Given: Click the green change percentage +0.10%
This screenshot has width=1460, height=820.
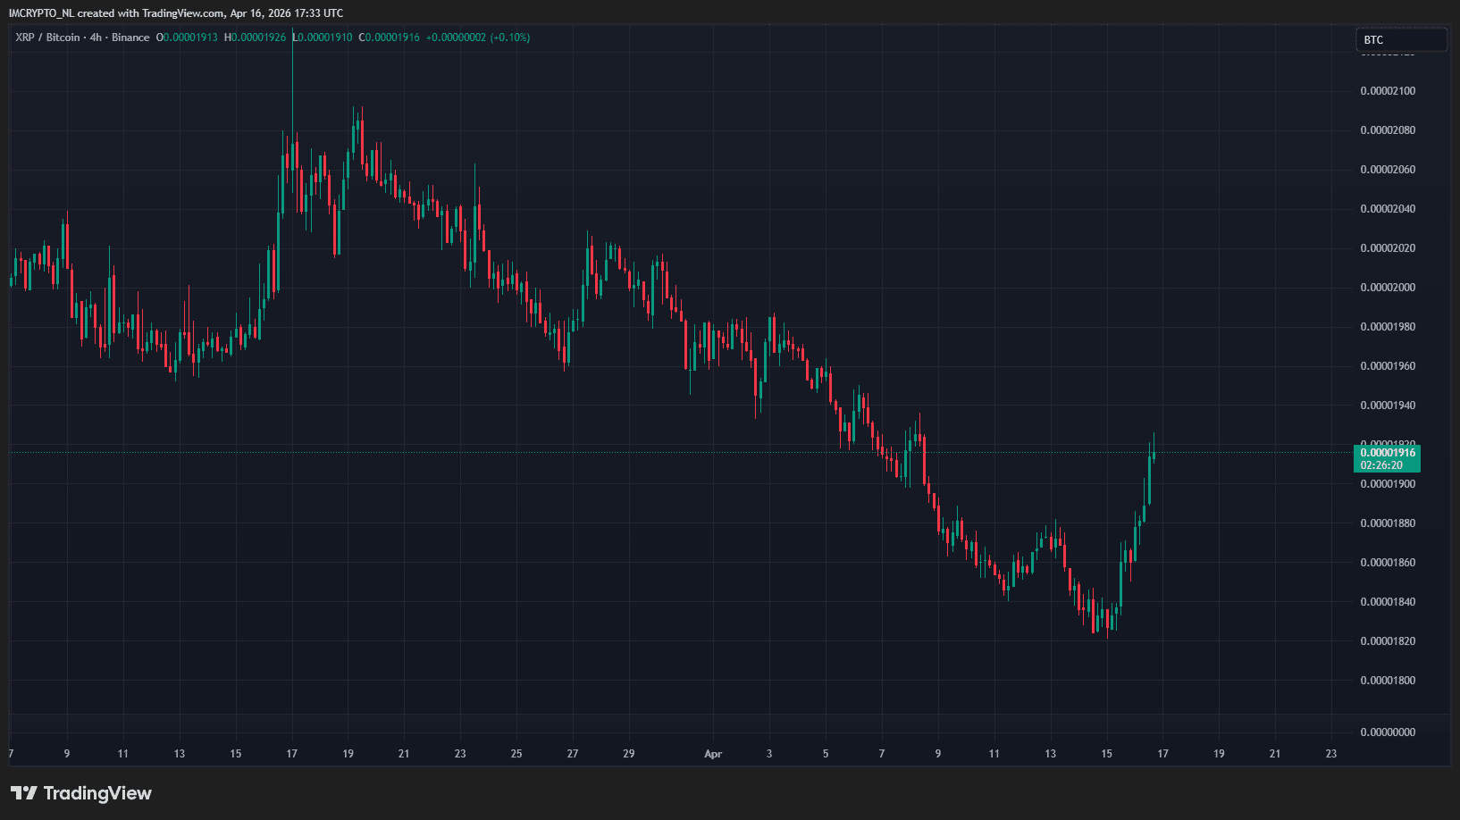Looking at the screenshot, I should [x=508, y=38].
